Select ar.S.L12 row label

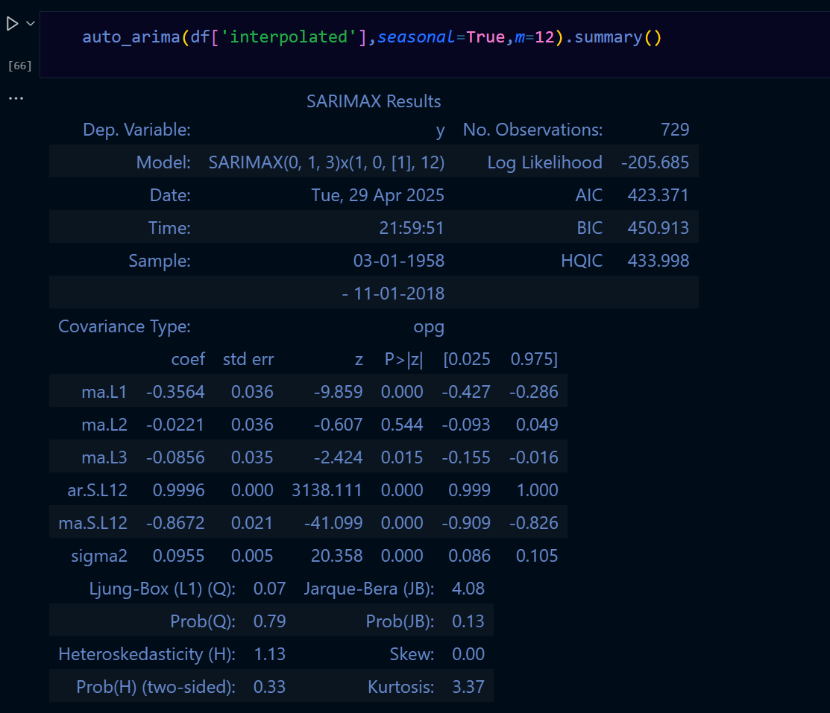pyautogui.click(x=98, y=490)
